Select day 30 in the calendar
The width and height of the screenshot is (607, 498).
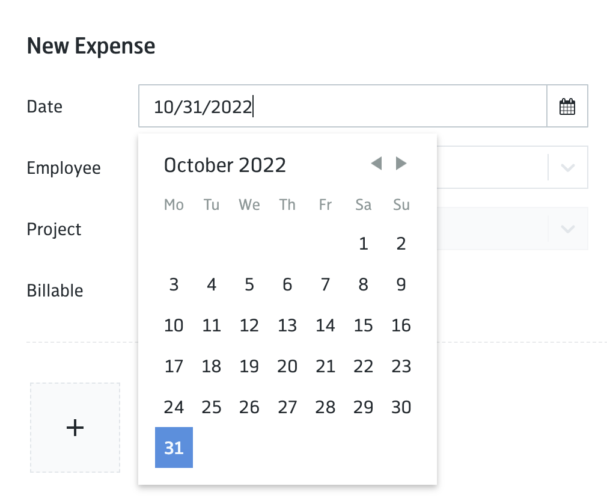click(401, 407)
